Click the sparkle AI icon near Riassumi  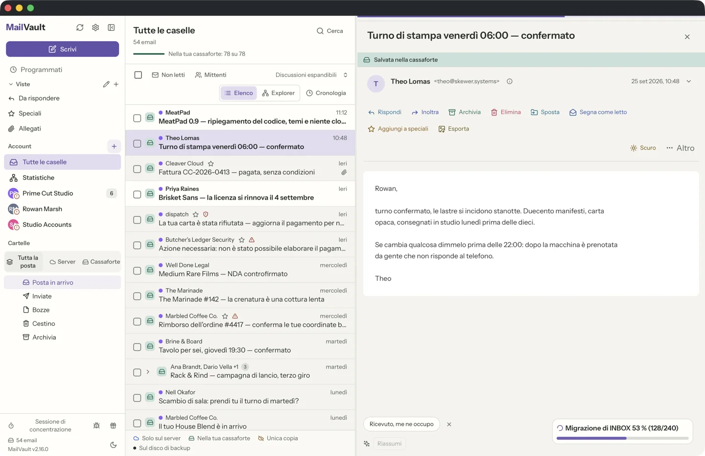(367, 444)
